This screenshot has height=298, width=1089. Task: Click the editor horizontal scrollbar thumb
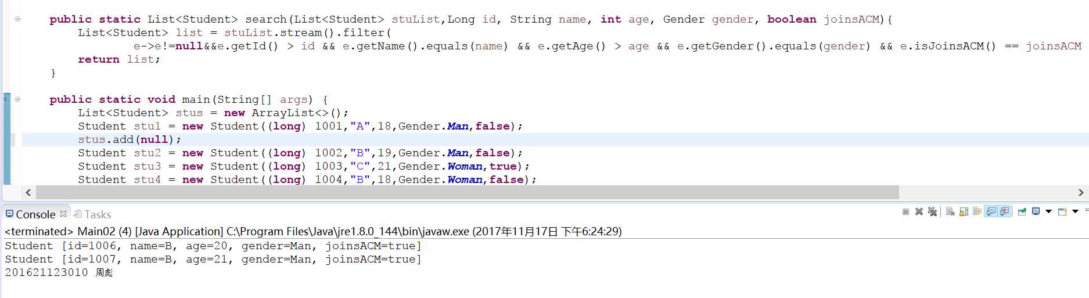[468, 192]
